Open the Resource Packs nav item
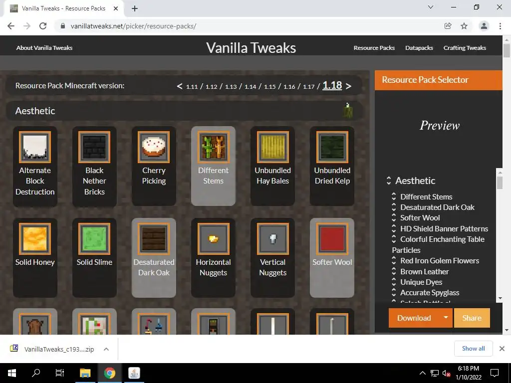Screen dimensions: 511x383 coord(374,48)
